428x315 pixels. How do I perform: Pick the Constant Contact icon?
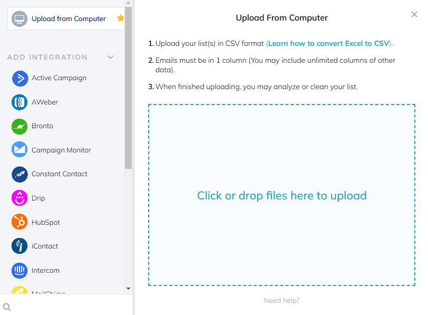(20, 174)
